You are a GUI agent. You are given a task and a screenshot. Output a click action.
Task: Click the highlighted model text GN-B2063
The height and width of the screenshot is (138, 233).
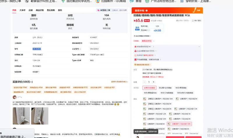tap(37, 49)
